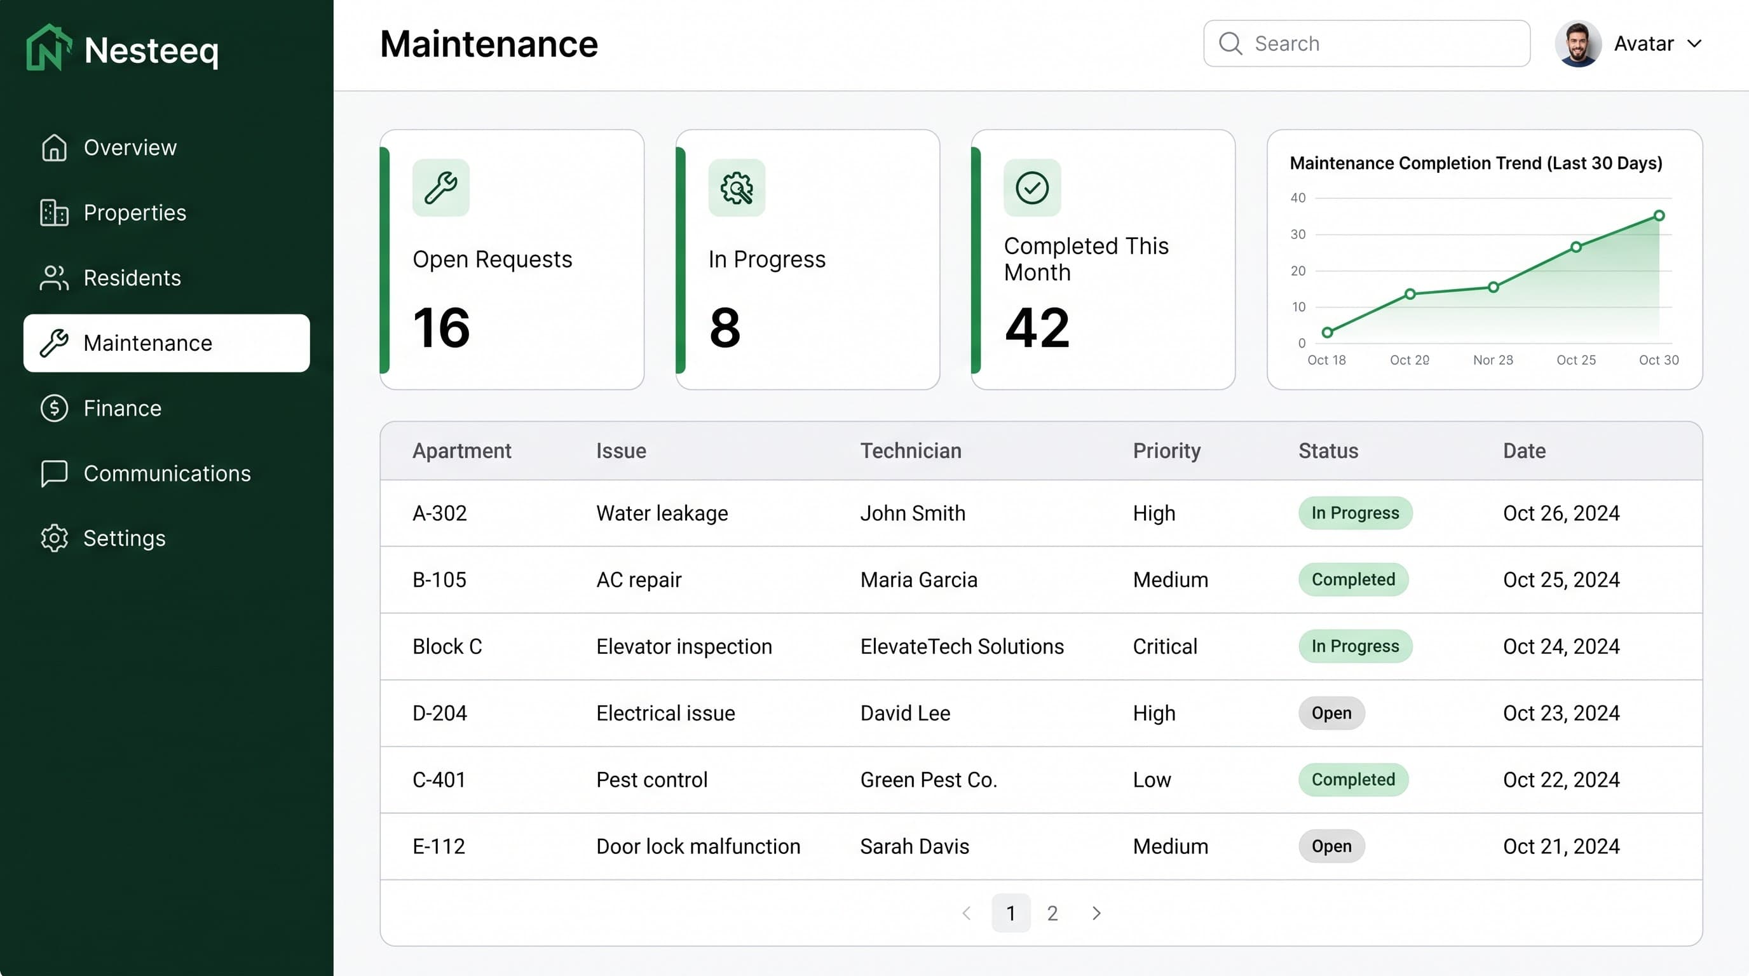Image resolution: width=1749 pixels, height=976 pixels.
Task: Sort by the Date column header
Action: (x=1524, y=451)
